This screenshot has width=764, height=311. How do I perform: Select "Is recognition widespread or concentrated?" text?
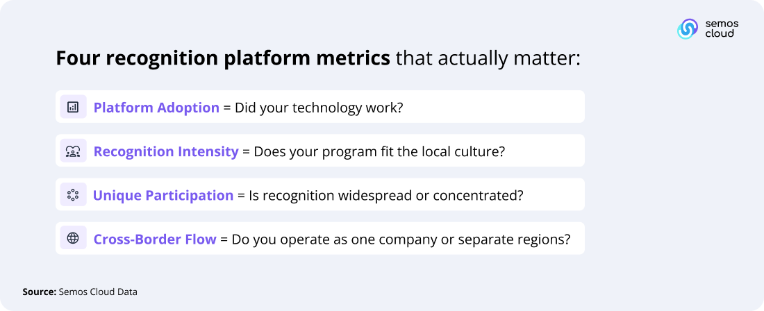pyautogui.click(x=385, y=195)
